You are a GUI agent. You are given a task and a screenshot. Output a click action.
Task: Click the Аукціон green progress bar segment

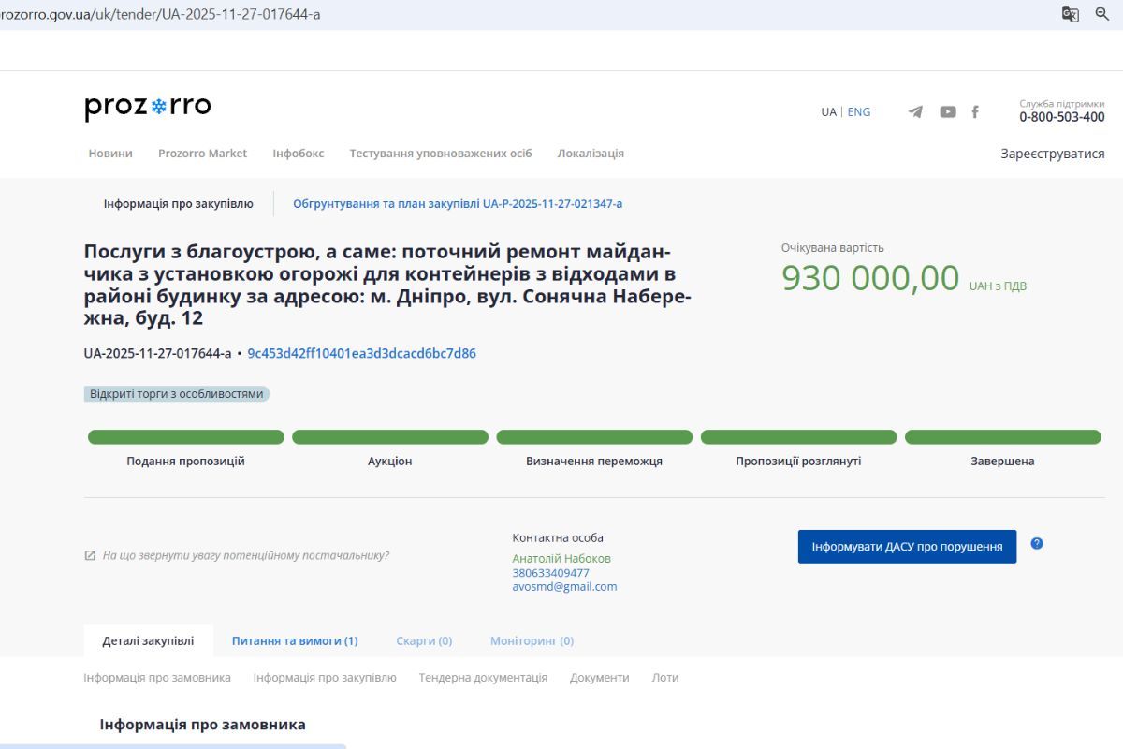coord(389,436)
